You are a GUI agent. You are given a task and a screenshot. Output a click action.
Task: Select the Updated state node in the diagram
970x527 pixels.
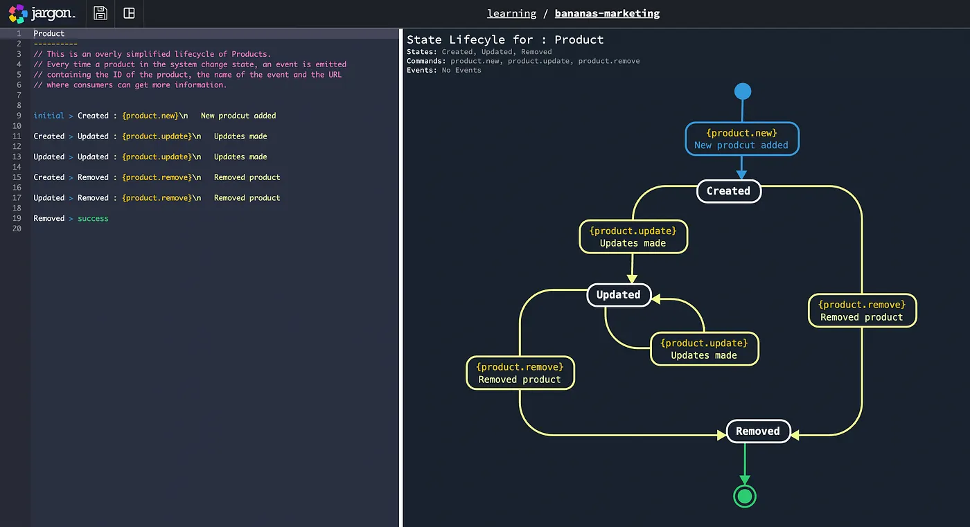coord(619,294)
